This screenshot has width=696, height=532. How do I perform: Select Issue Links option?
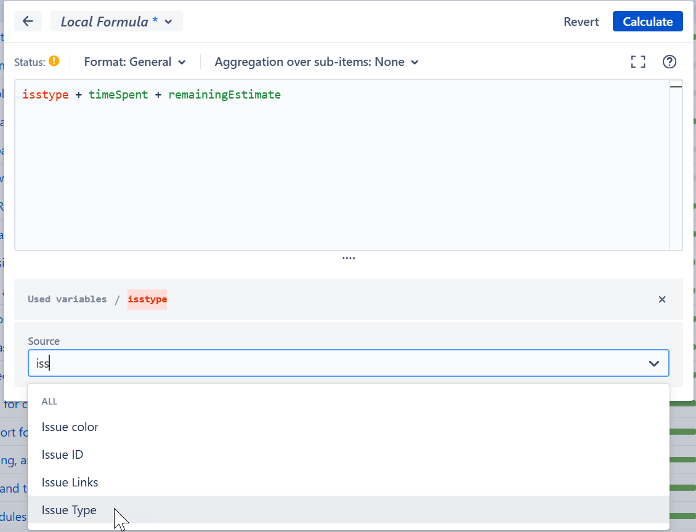[x=70, y=482]
